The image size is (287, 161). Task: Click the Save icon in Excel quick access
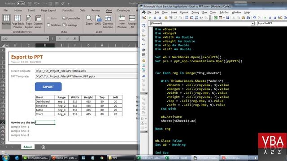pyautogui.click(x=30, y=4)
